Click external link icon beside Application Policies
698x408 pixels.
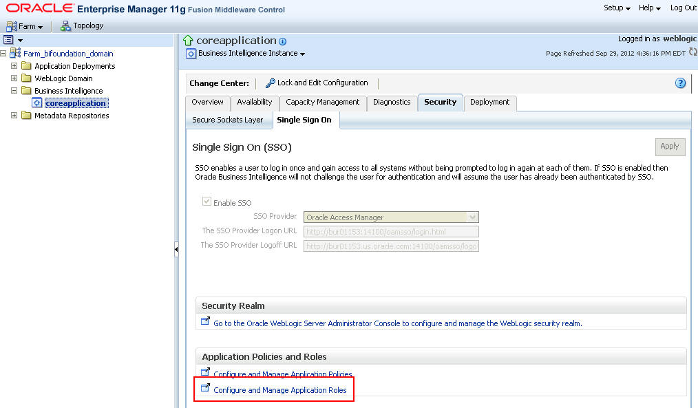tap(205, 372)
